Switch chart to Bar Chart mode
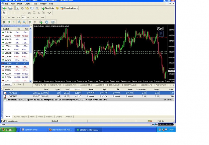Screen dimensions: 209x145 [4, 22]
